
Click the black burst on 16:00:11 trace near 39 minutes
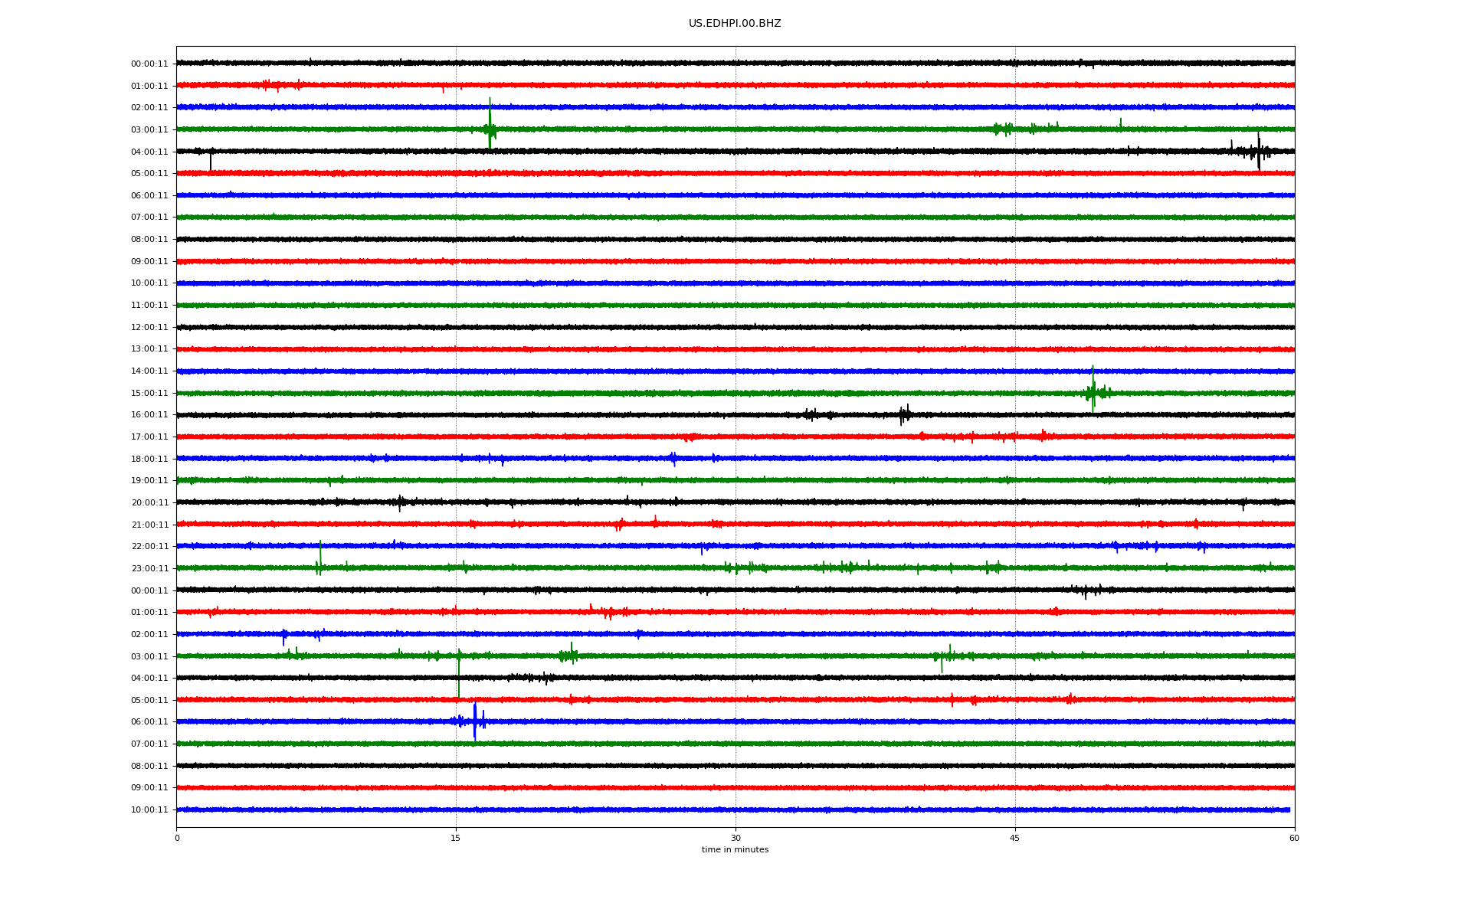[904, 414]
